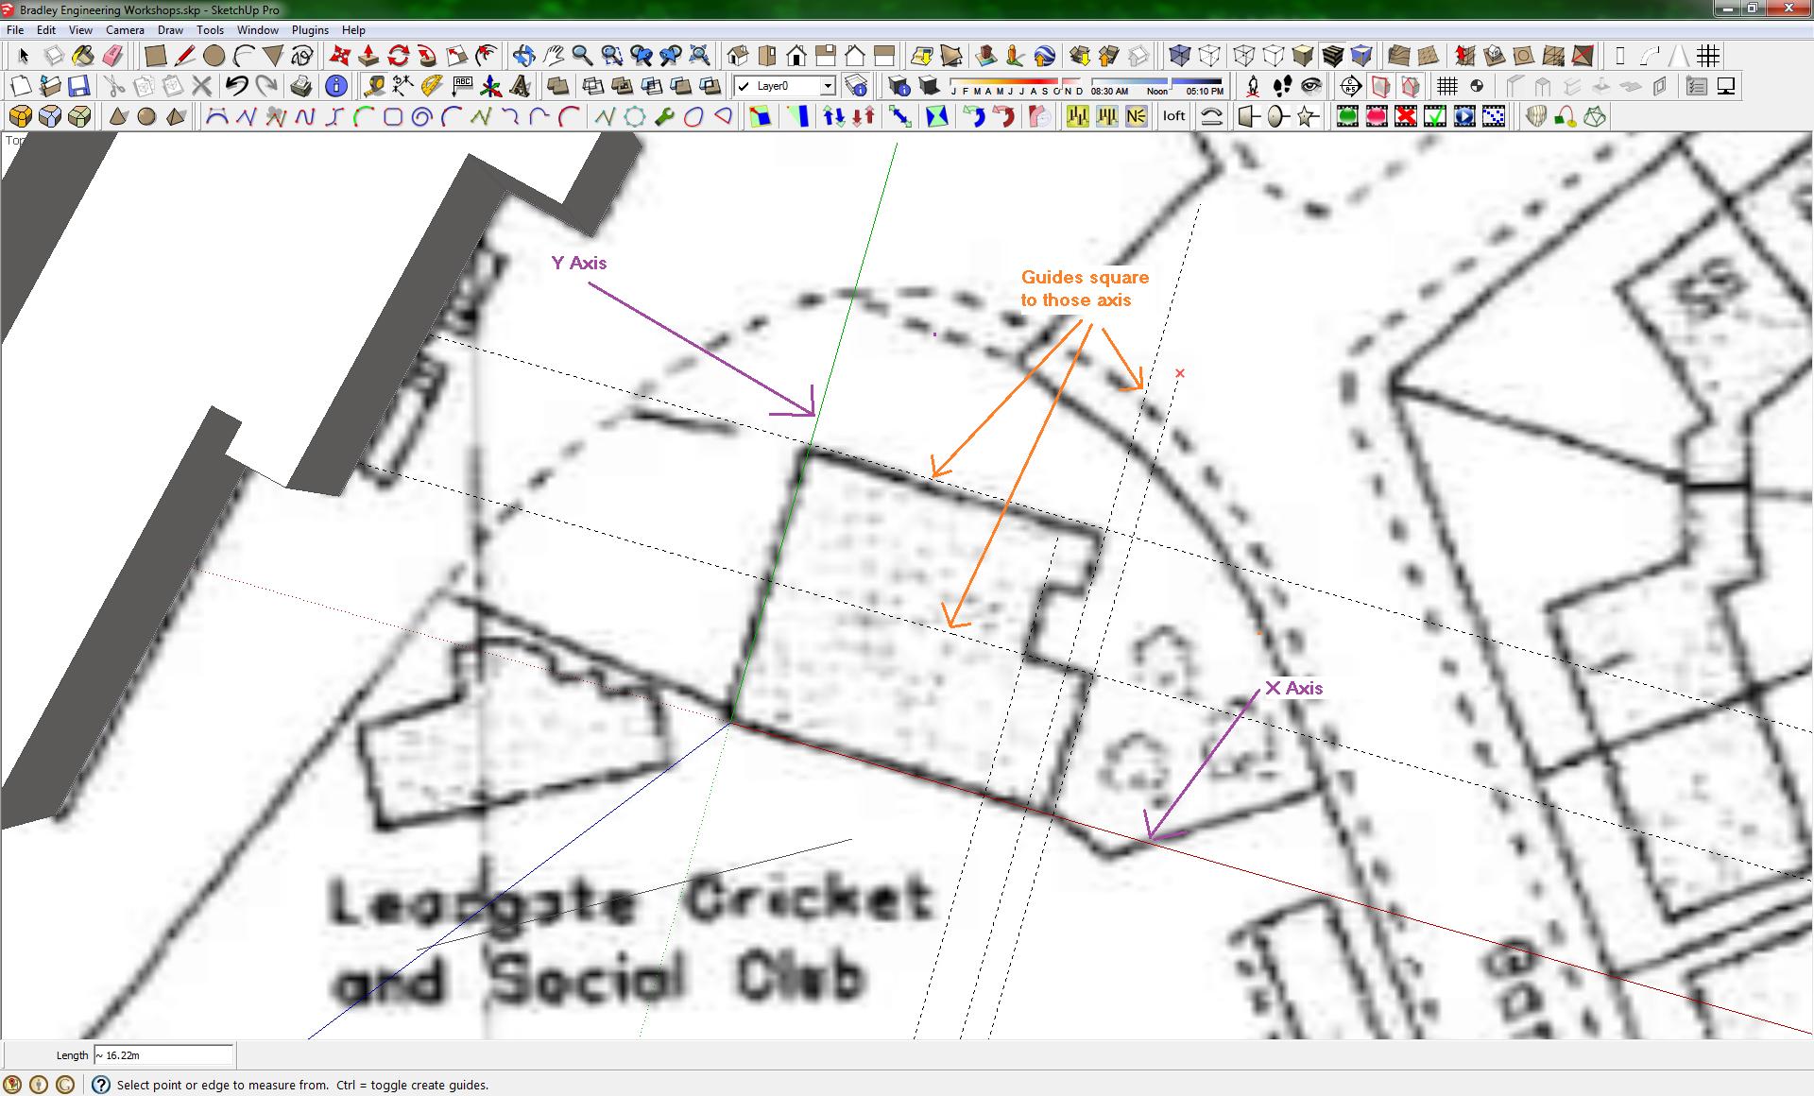Screen dimensions: 1814x1096
Task: Open the Help menu
Action: [353, 30]
